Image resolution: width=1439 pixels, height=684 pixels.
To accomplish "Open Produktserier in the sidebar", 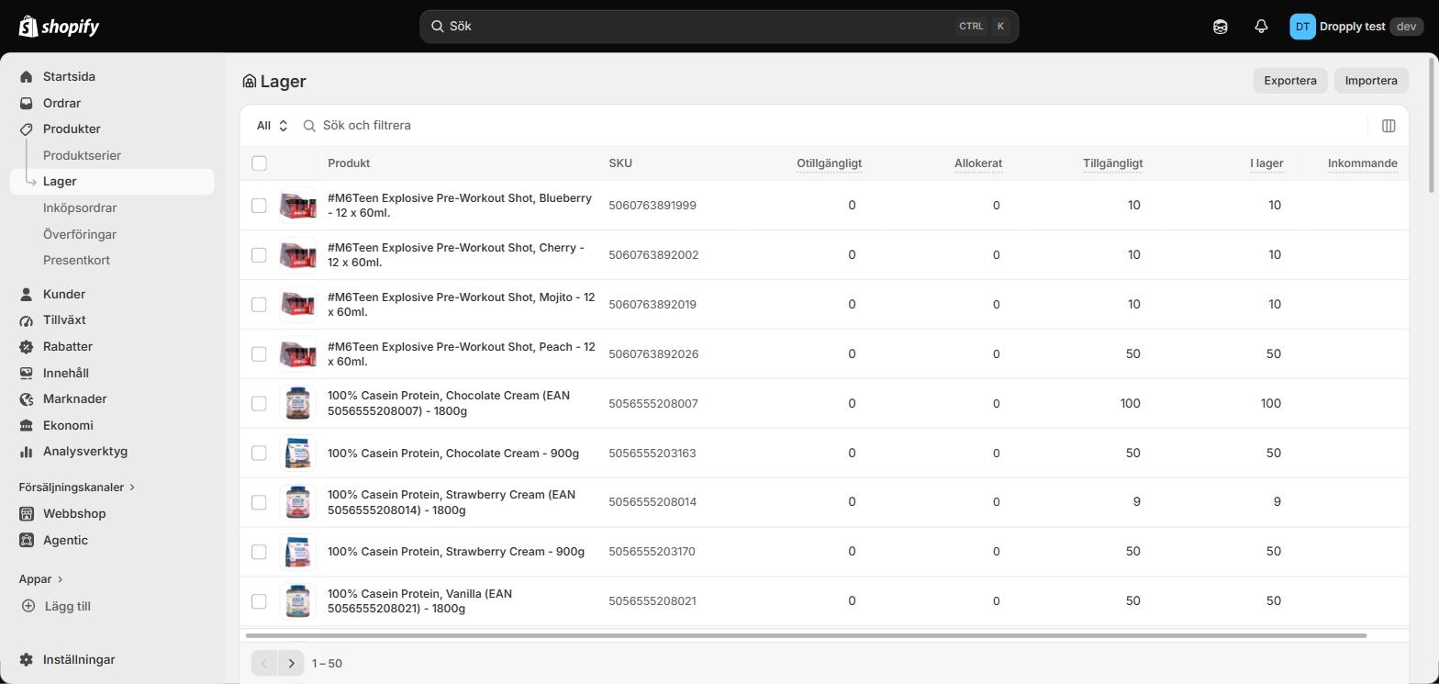I will coord(82,156).
